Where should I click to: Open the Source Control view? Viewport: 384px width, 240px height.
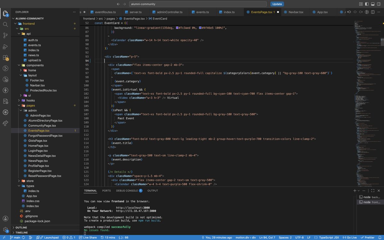pos(5,35)
